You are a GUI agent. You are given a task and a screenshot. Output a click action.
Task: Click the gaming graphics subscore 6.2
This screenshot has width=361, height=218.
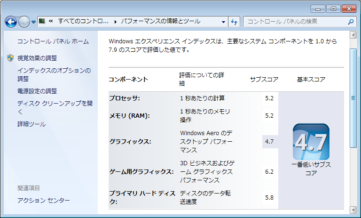(269, 172)
